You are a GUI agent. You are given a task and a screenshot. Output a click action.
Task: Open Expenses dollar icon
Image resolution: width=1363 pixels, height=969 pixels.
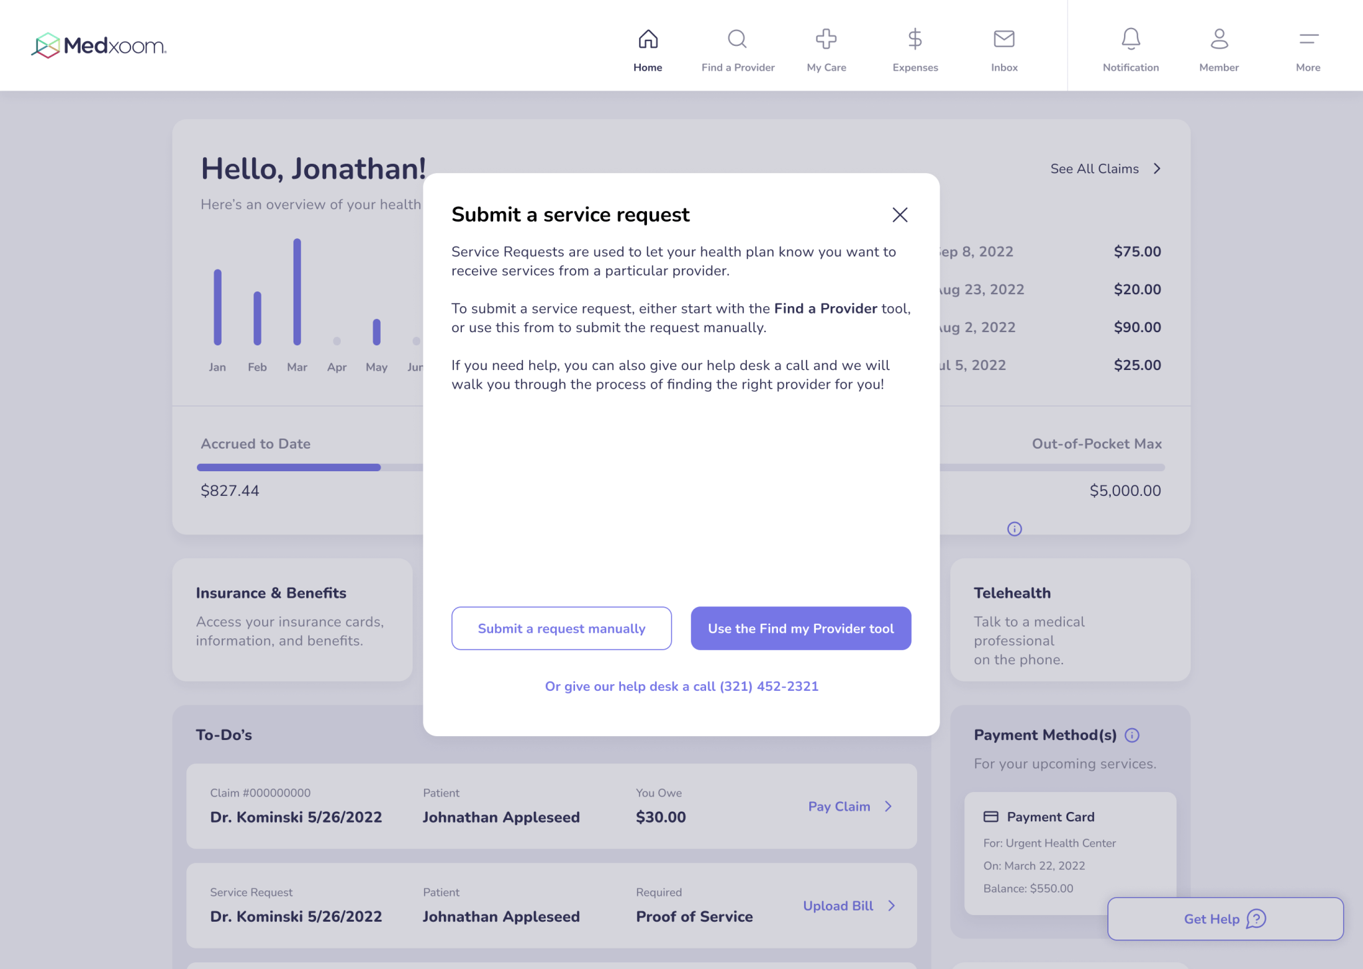[x=915, y=39]
